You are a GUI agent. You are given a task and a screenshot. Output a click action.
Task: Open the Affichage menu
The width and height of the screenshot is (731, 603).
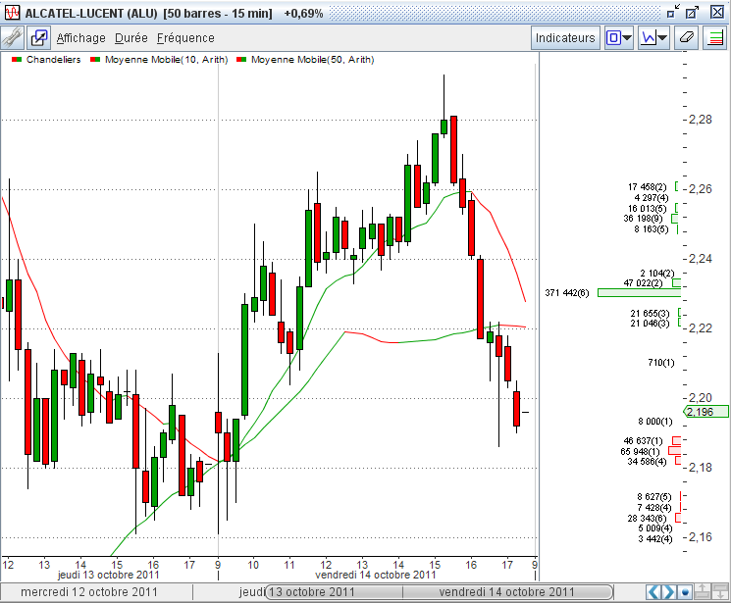click(80, 38)
